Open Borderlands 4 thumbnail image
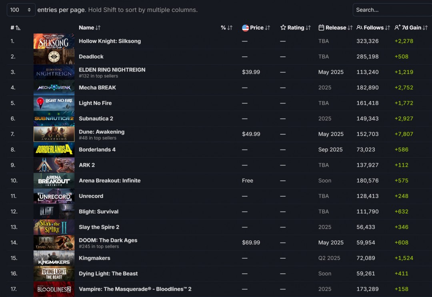 [x=54, y=150]
